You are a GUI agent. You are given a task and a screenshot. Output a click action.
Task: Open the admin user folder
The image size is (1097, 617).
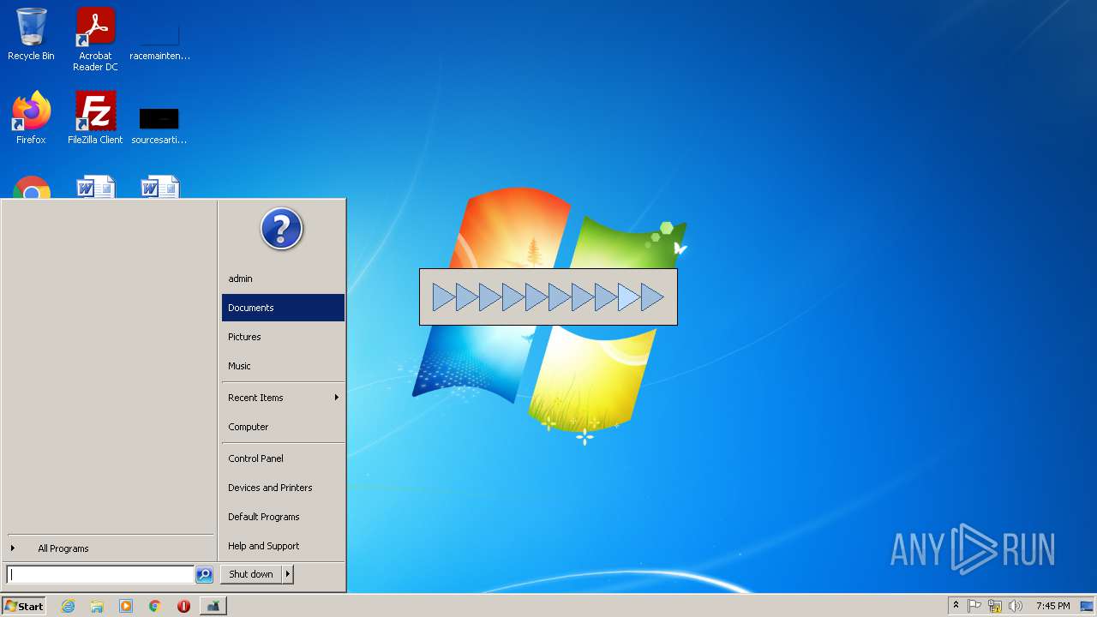click(283, 279)
